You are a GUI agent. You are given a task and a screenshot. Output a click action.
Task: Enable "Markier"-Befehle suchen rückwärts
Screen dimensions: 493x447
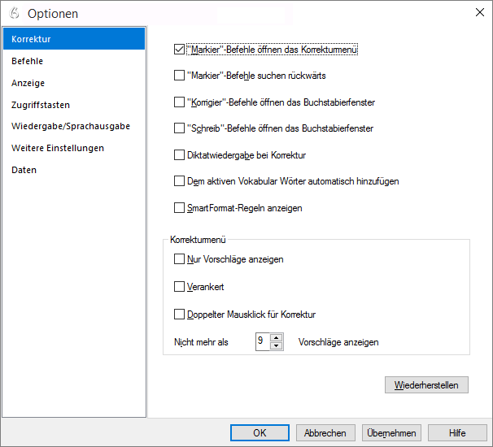tap(179, 76)
